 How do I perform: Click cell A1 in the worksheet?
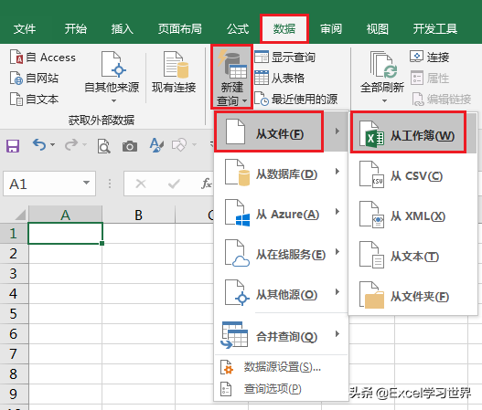coord(65,233)
